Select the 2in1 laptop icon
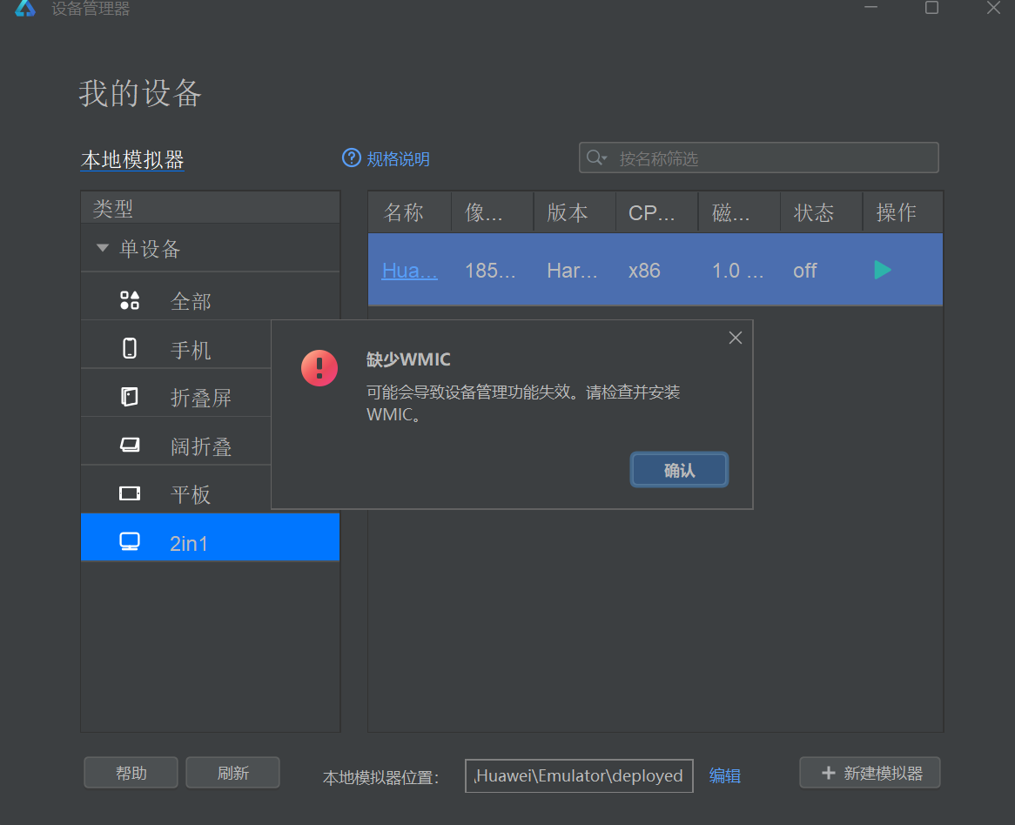 (x=130, y=541)
